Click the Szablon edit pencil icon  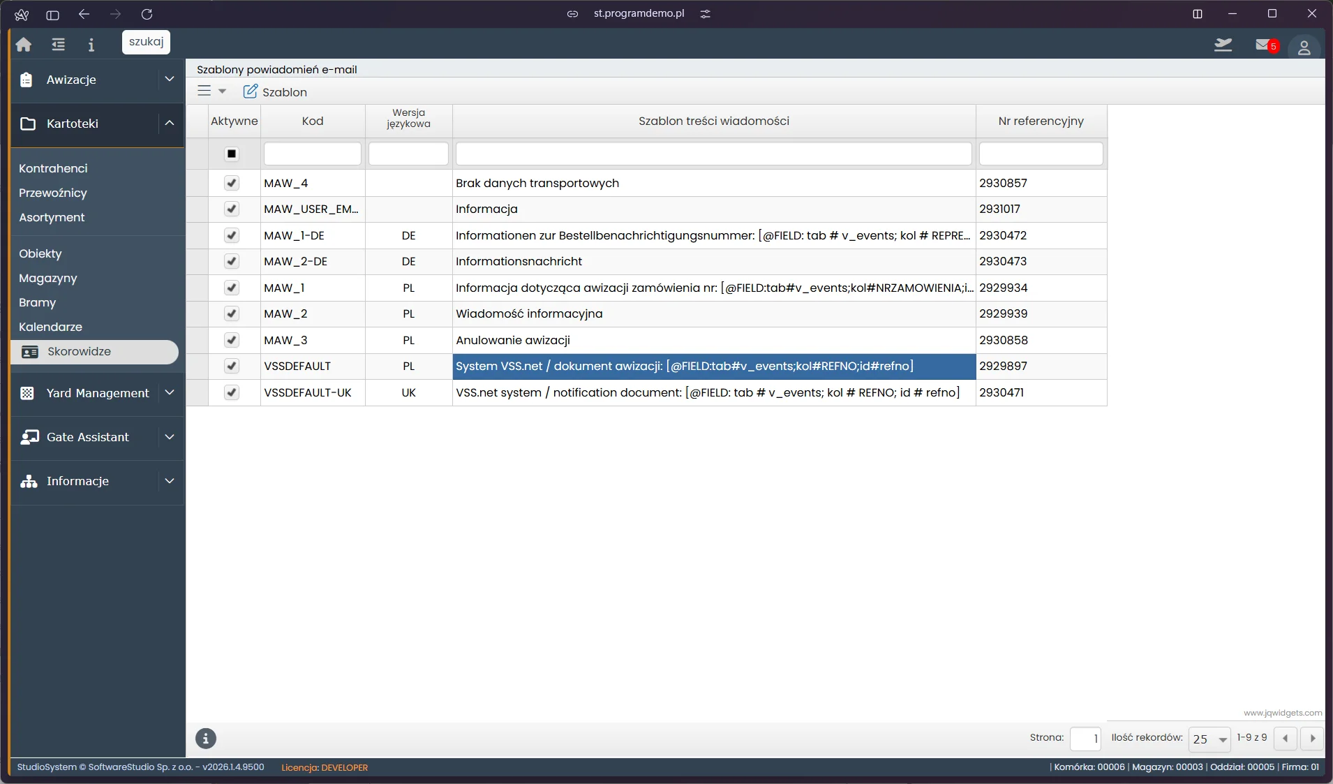pos(250,91)
